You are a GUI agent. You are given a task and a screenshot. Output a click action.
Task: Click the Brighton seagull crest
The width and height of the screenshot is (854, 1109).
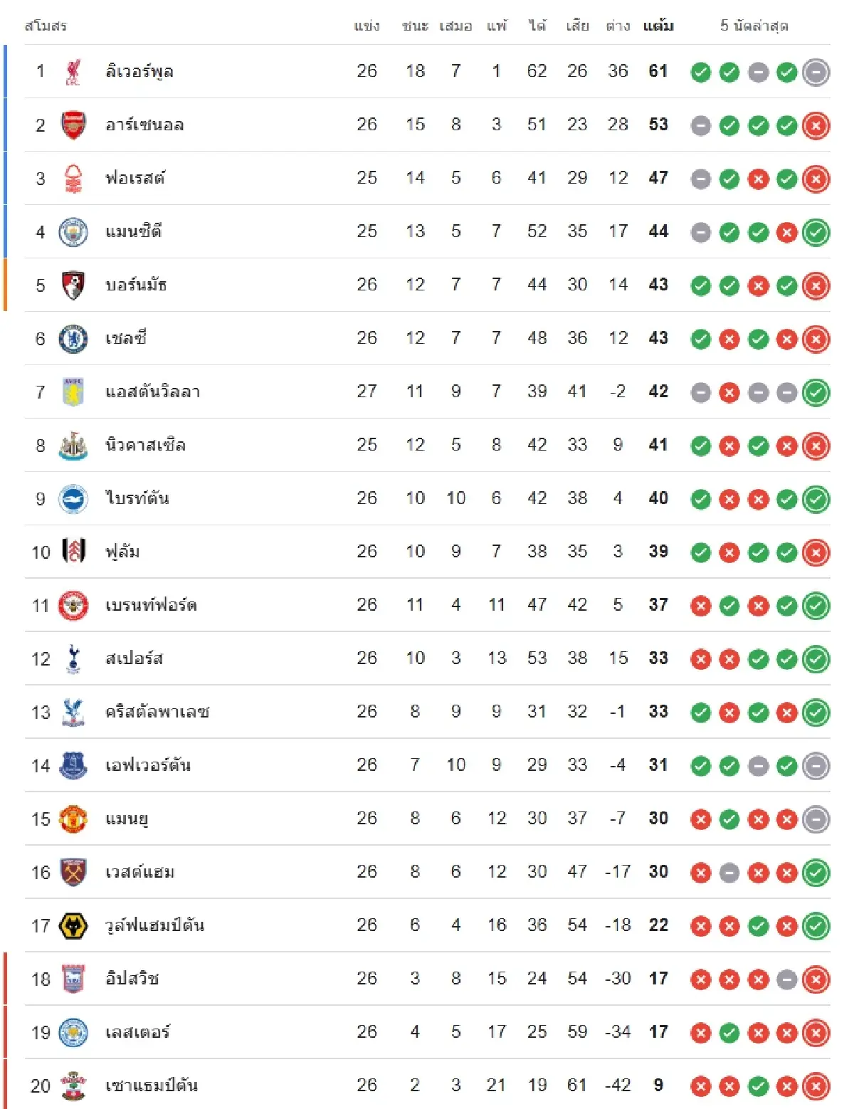pyautogui.click(x=73, y=498)
